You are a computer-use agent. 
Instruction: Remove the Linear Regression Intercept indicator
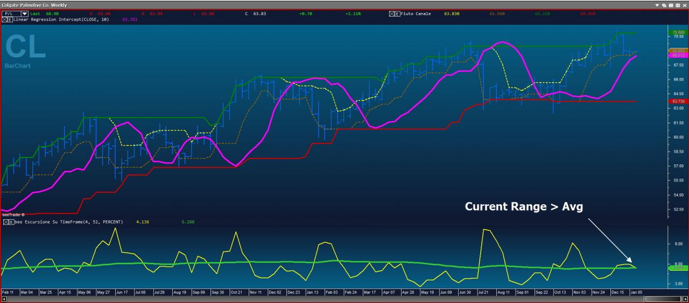4,19
